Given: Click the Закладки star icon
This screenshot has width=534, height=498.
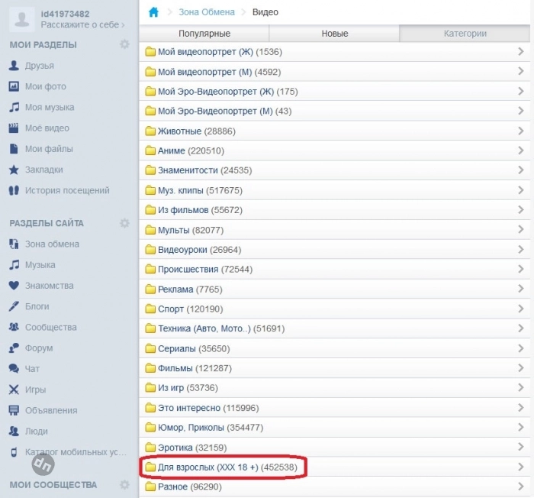Looking at the screenshot, I should 14,170.
